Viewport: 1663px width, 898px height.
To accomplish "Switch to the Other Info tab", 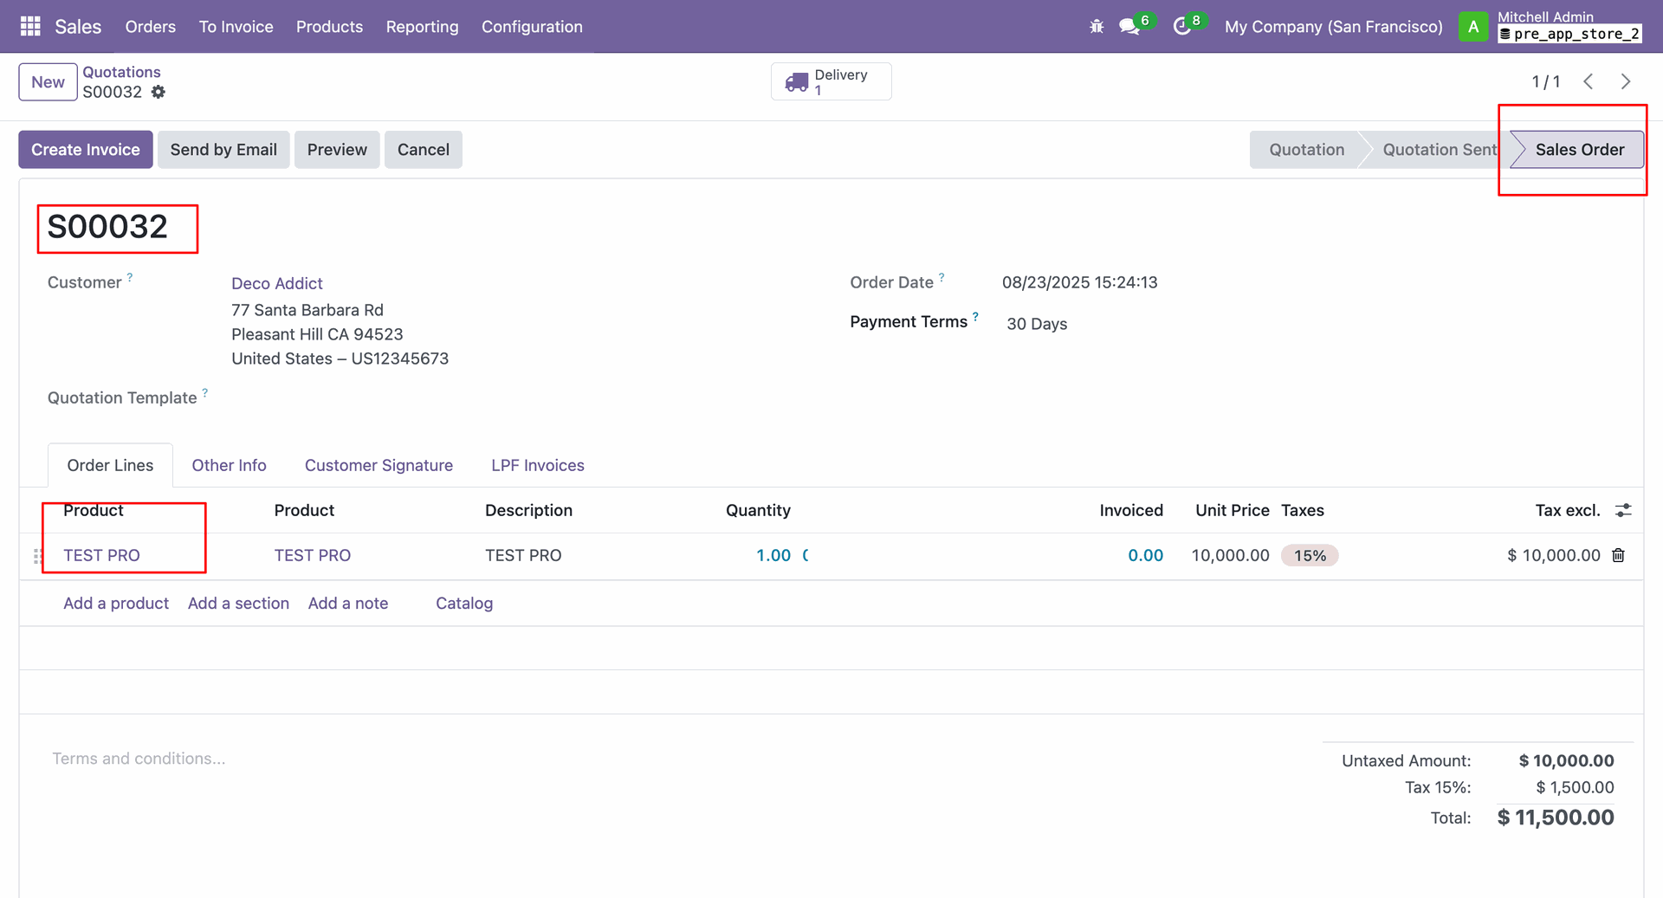I will pos(229,466).
